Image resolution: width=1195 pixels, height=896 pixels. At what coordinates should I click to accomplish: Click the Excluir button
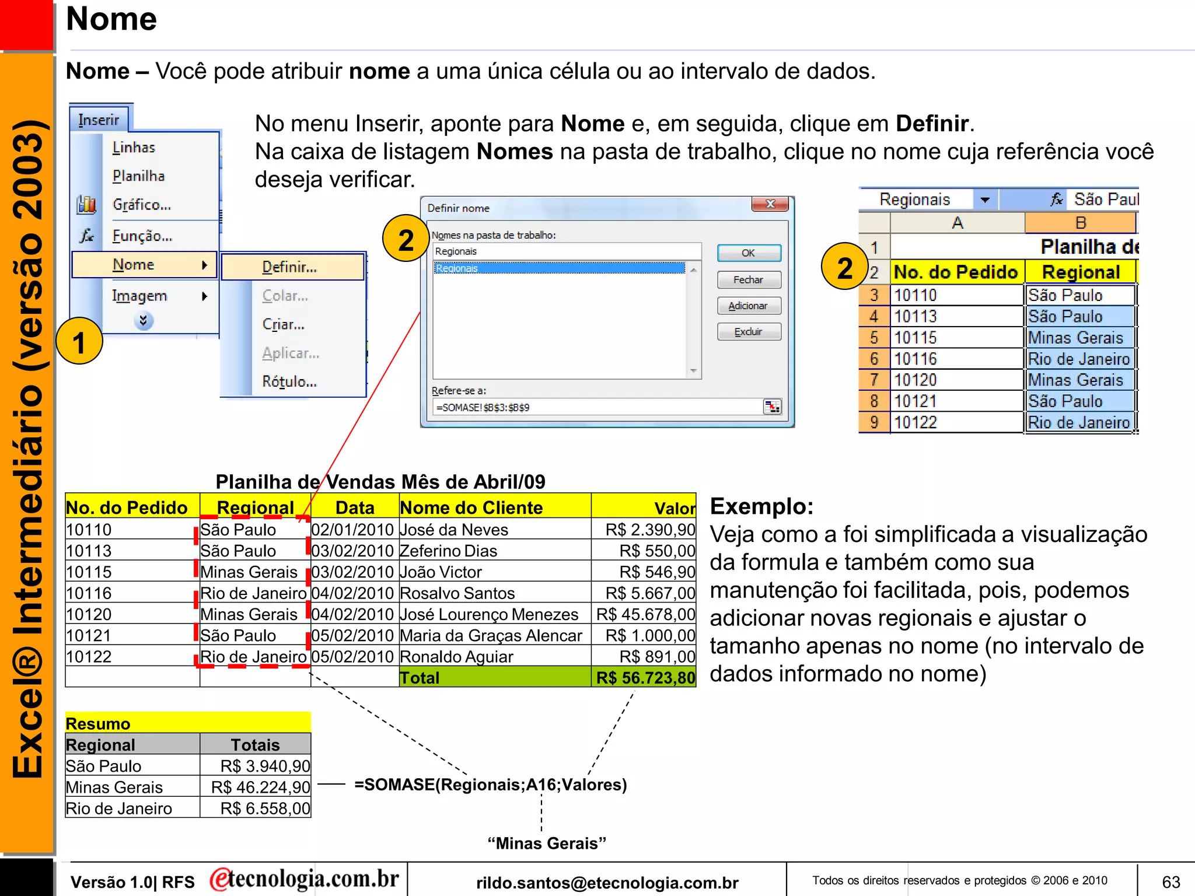coord(749,332)
